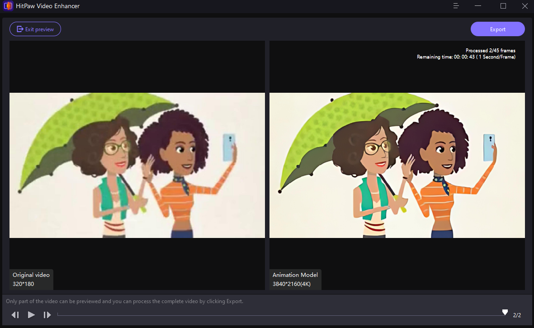The width and height of the screenshot is (534, 328).
Task: Minimize the HitPaw window
Action: pos(478,6)
